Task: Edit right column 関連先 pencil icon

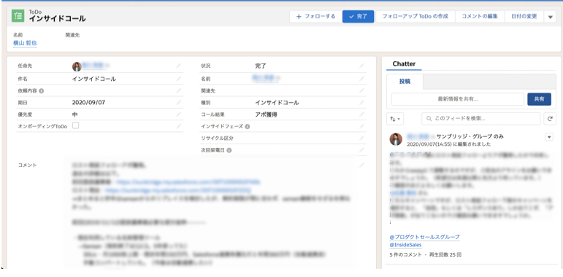Action: (x=362, y=90)
